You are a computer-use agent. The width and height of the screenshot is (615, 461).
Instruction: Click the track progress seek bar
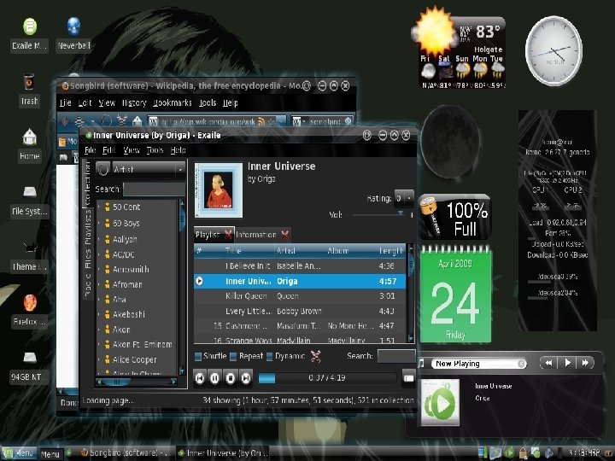(x=326, y=378)
